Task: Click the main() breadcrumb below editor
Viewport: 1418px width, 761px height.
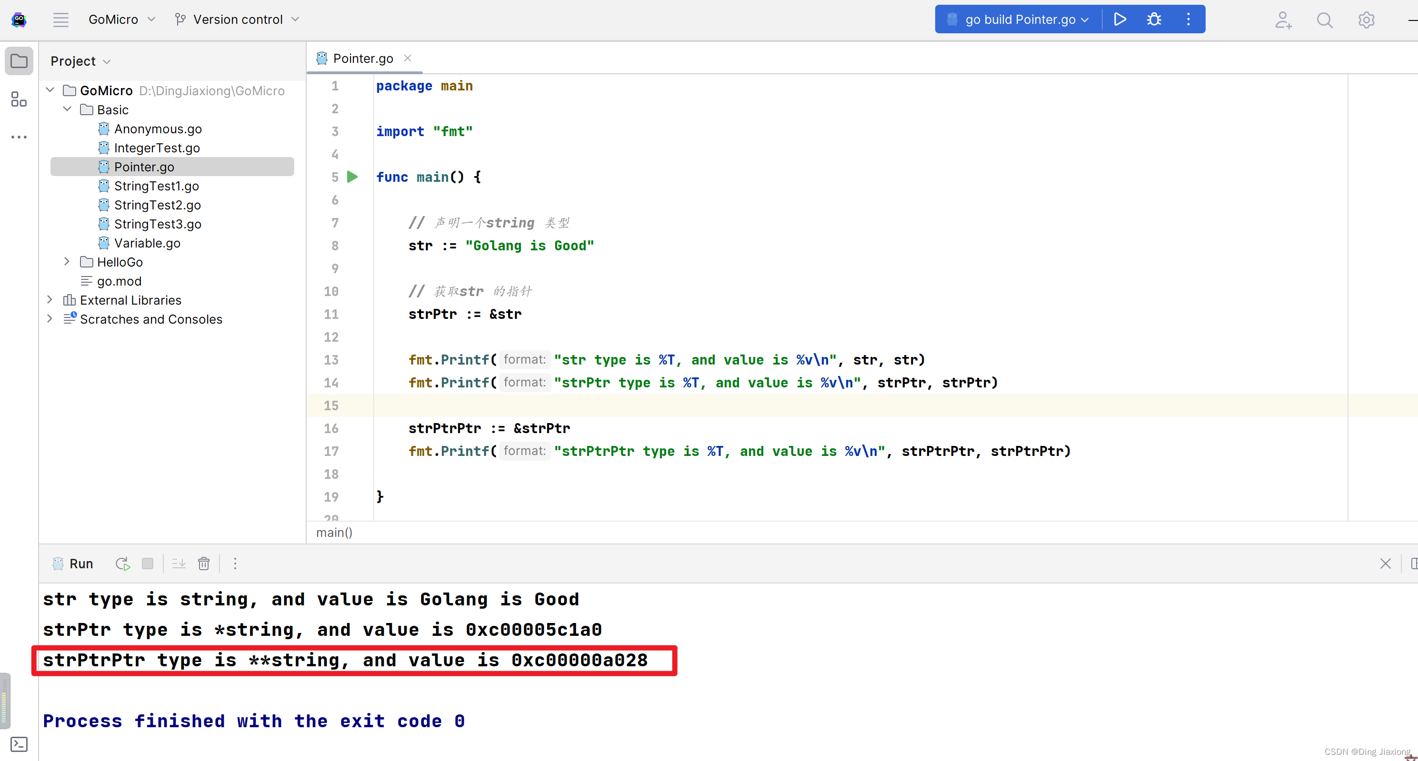Action: (334, 532)
